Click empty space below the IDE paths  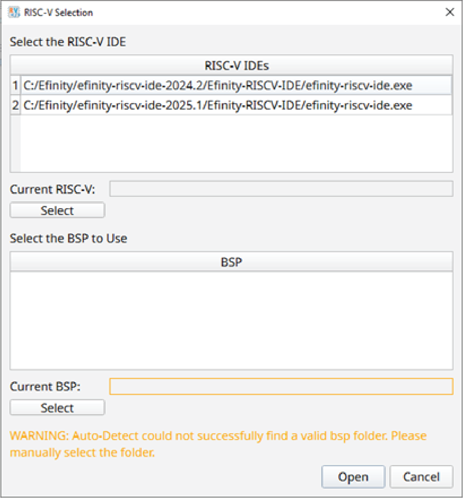click(x=237, y=143)
